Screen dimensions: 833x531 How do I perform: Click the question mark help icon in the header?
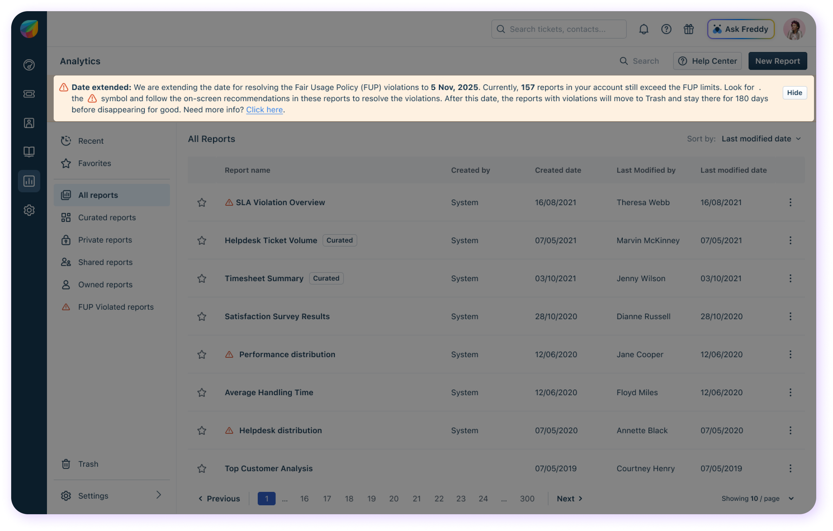(x=666, y=29)
